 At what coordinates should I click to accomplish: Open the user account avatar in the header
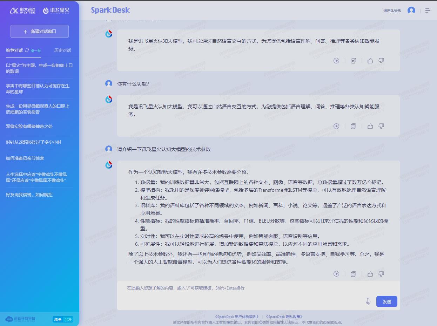click(x=411, y=11)
